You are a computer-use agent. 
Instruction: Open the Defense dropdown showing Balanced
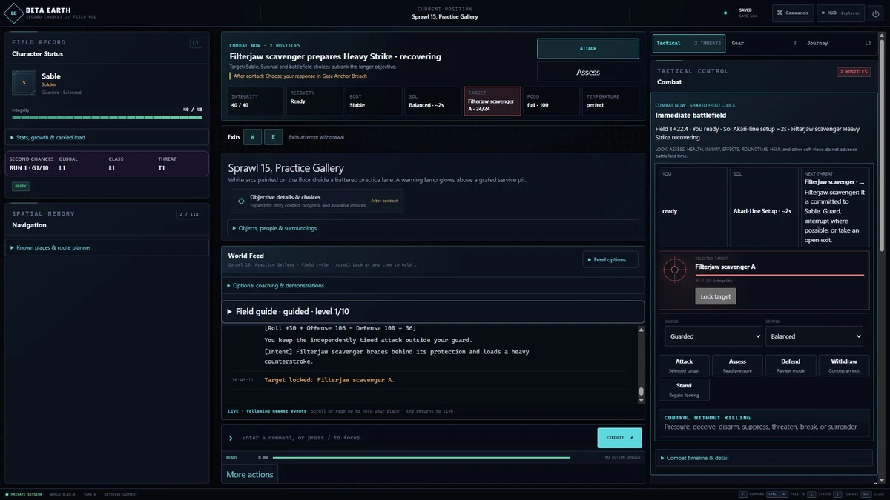[814, 336]
